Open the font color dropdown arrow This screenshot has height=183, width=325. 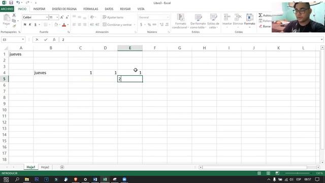68,25
